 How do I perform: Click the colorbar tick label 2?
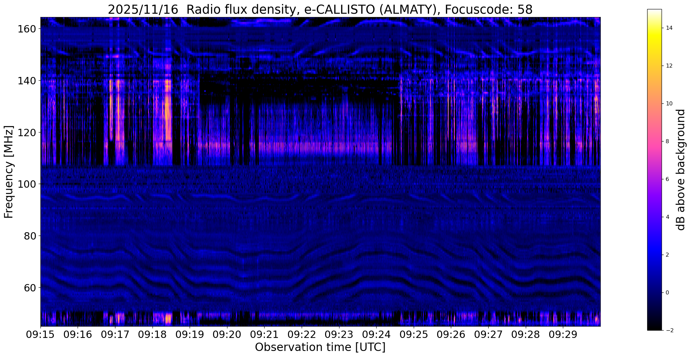(668, 255)
